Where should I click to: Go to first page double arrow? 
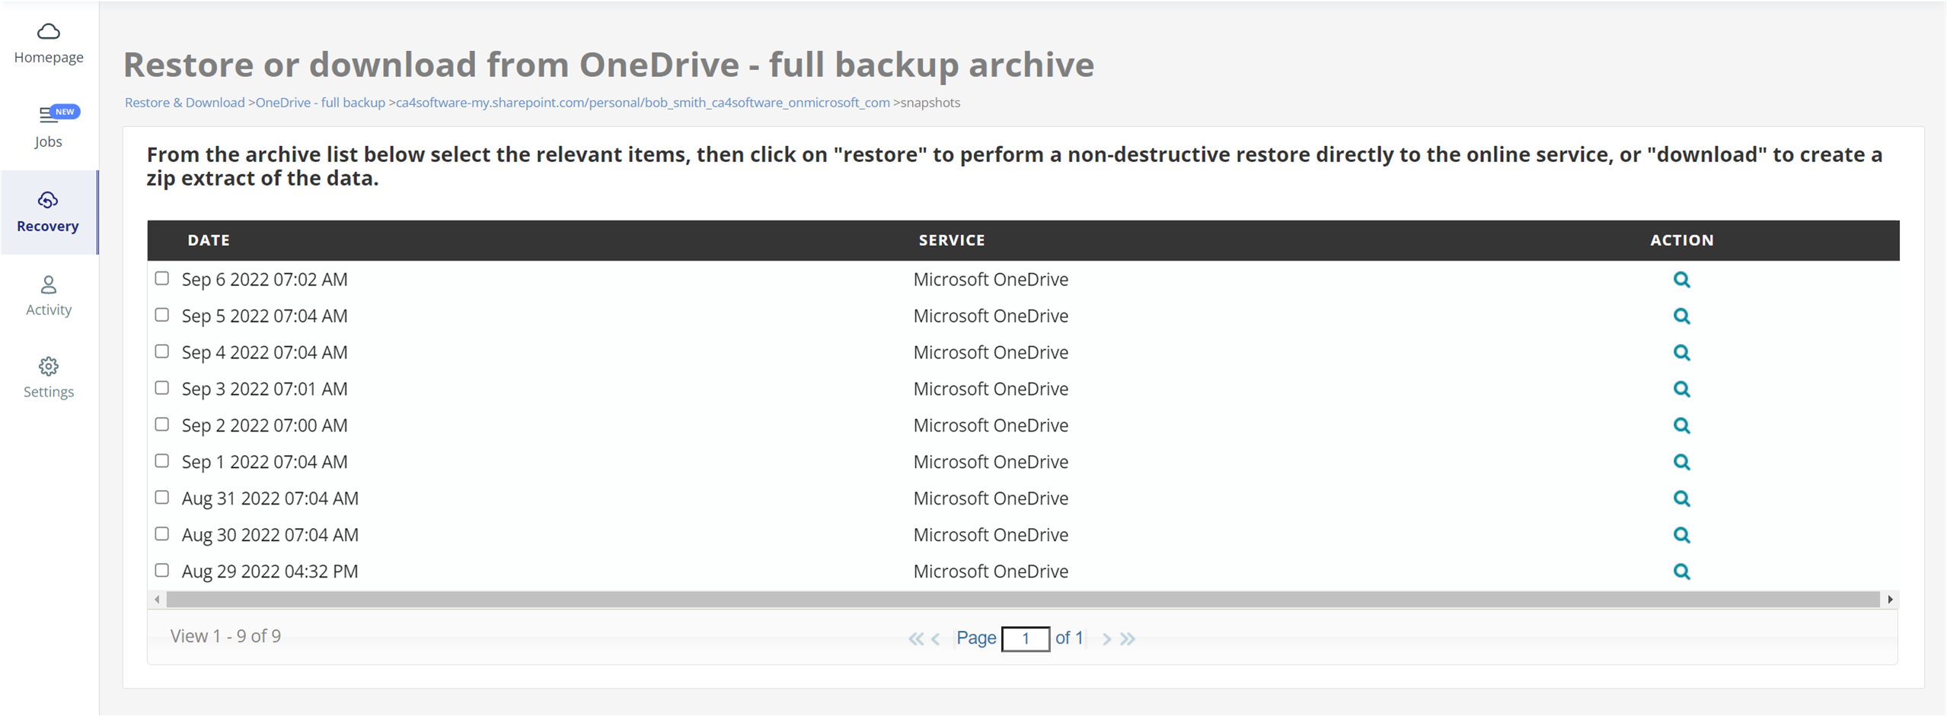click(x=915, y=639)
